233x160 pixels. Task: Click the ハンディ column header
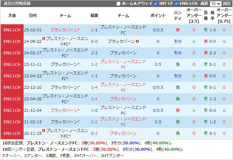[178, 16]
